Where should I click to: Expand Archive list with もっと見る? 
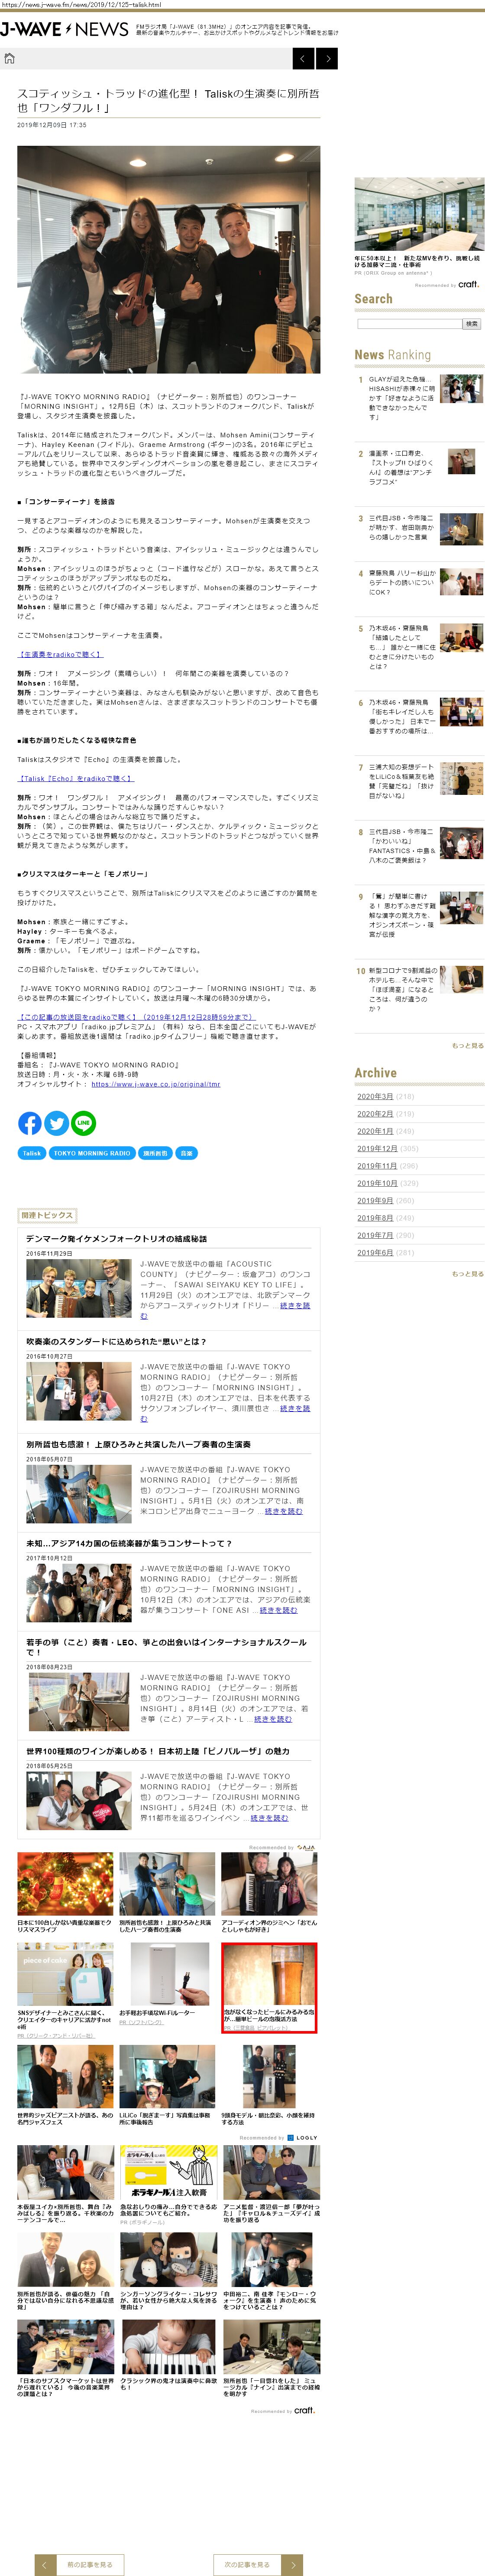pos(467,1273)
